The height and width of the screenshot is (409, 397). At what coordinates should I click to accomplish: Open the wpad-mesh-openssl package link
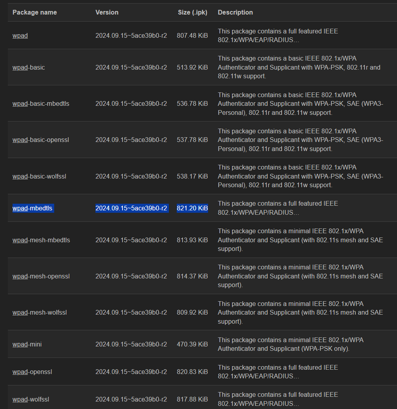[x=41, y=276]
